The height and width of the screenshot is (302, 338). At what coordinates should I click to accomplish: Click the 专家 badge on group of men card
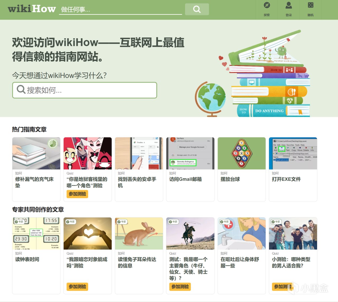tap(276, 222)
